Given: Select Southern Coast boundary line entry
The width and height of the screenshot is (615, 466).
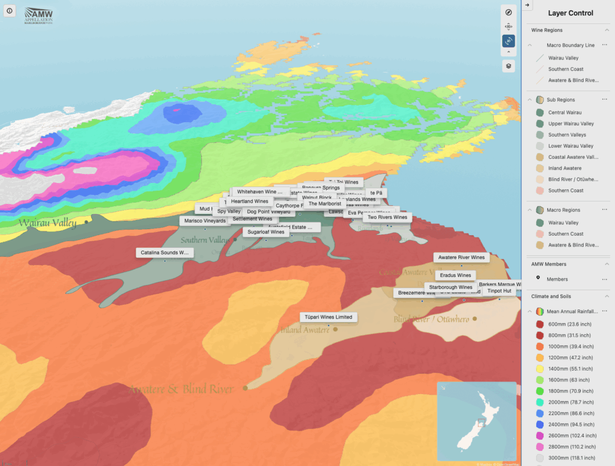Looking at the screenshot, I should pyautogui.click(x=566, y=69).
